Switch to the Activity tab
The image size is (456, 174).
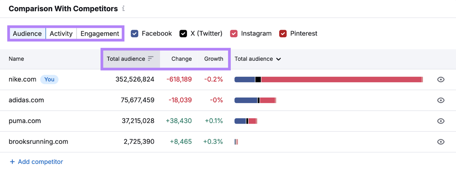[x=61, y=34]
